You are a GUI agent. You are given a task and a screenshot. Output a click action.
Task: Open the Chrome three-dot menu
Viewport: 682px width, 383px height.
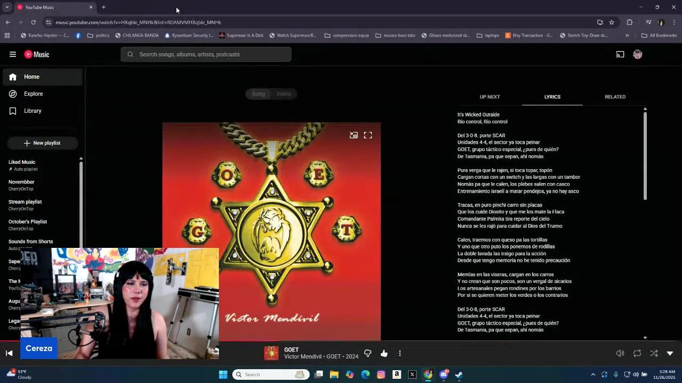coord(674,22)
